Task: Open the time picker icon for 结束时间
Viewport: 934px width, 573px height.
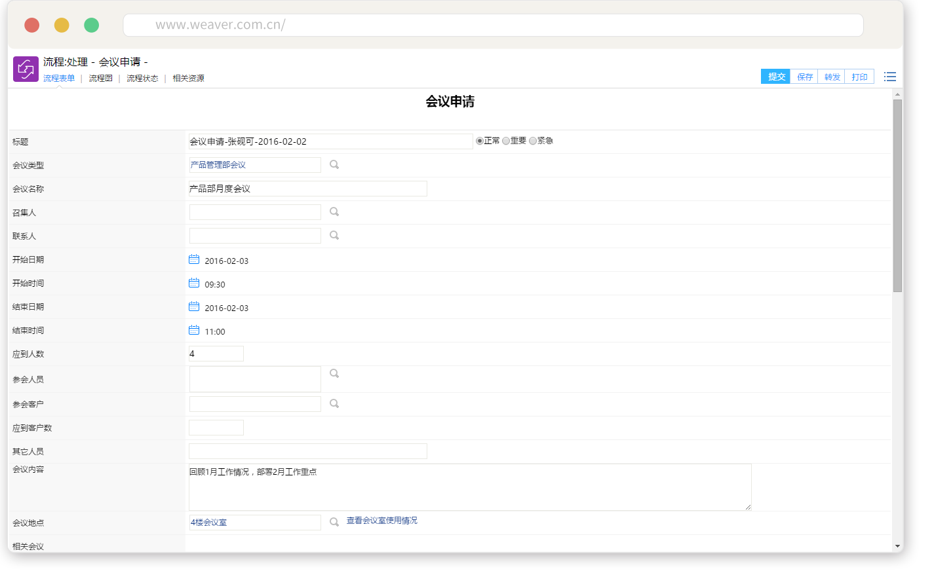Action: (x=194, y=330)
